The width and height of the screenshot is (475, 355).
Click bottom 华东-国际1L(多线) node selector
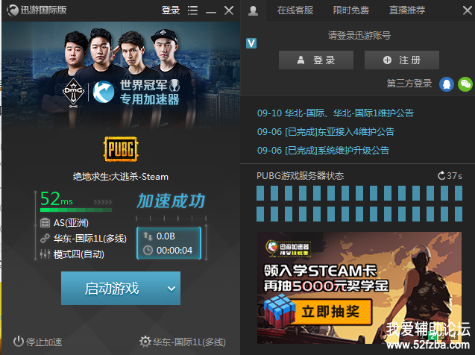click(189, 342)
